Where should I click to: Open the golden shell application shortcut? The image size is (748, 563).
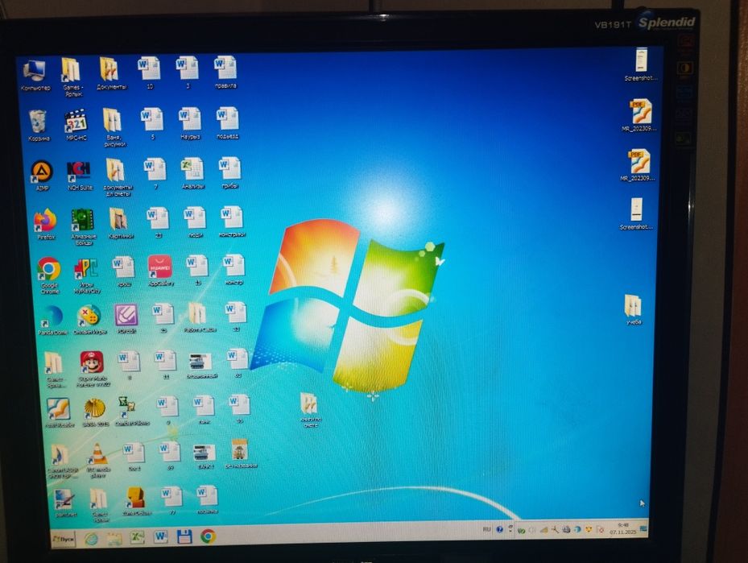coord(95,412)
